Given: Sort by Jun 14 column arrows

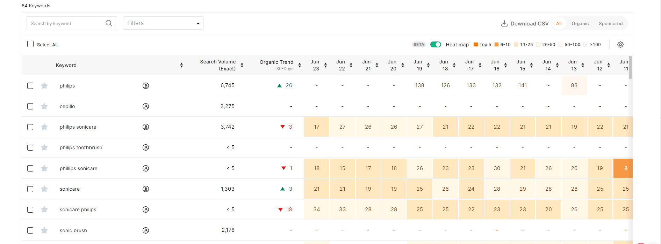Looking at the screenshot, I should [x=557, y=65].
